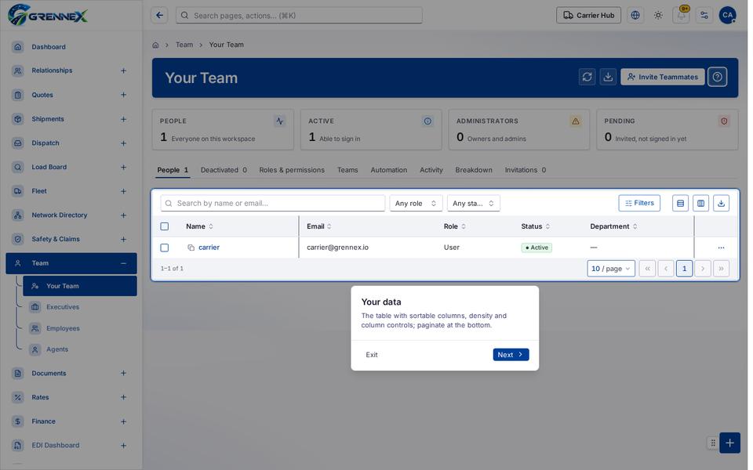Click the global search pages field
This screenshot has height=470, width=753.
point(299,16)
